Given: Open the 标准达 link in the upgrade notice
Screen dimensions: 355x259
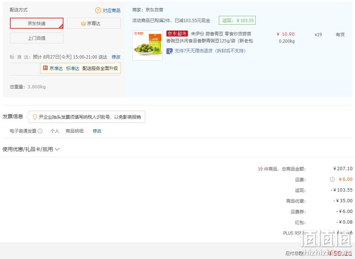Looking at the screenshot, I should 72,68.
